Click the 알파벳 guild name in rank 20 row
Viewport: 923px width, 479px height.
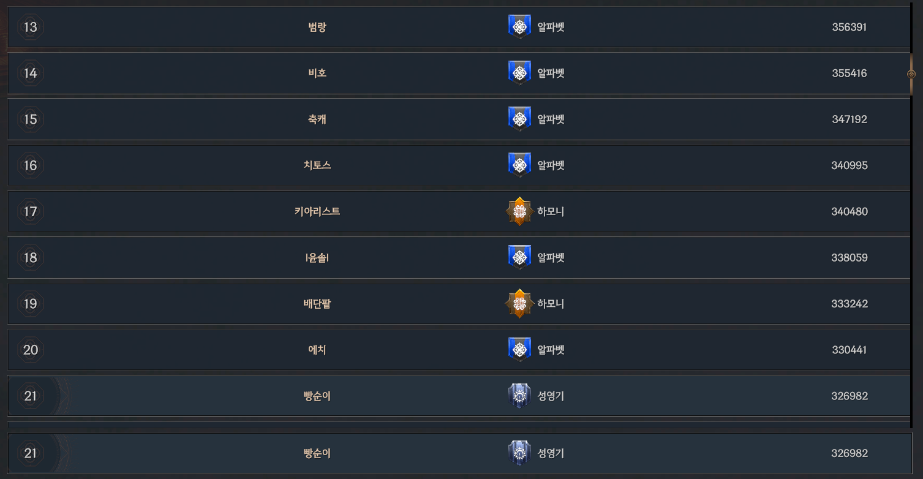click(551, 350)
